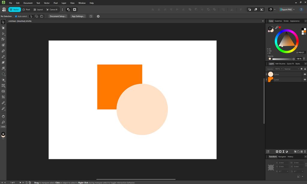The width and height of the screenshot is (307, 184).
Task: Open the layer opacity dropdown arrow
Action: click(x=282, y=69)
